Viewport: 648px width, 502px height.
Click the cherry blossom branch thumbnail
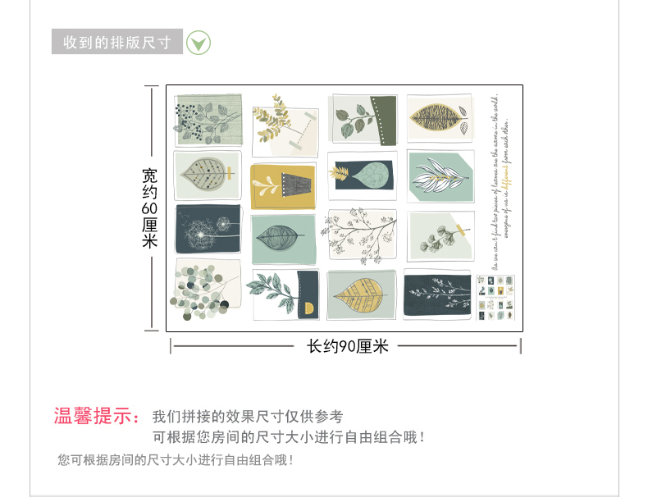(362, 236)
